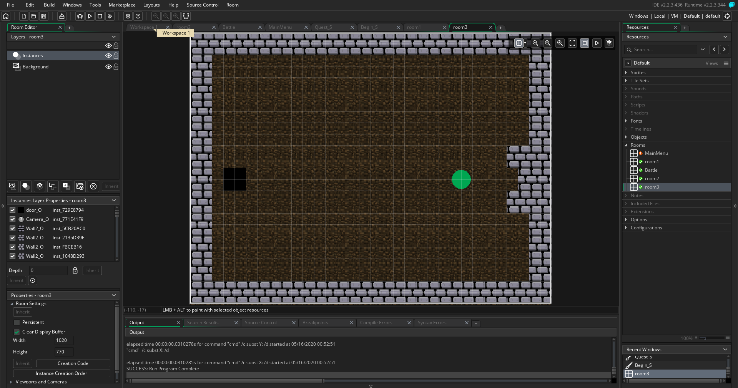Create a new tile layer
Viewport: 738px width, 388px height.
point(39,186)
